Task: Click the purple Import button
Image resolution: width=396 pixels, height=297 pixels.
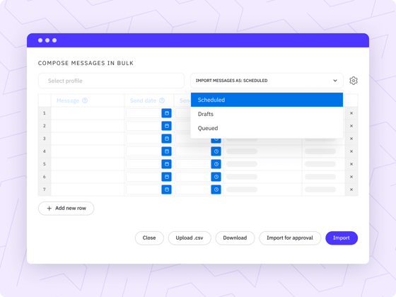Action: coord(342,238)
